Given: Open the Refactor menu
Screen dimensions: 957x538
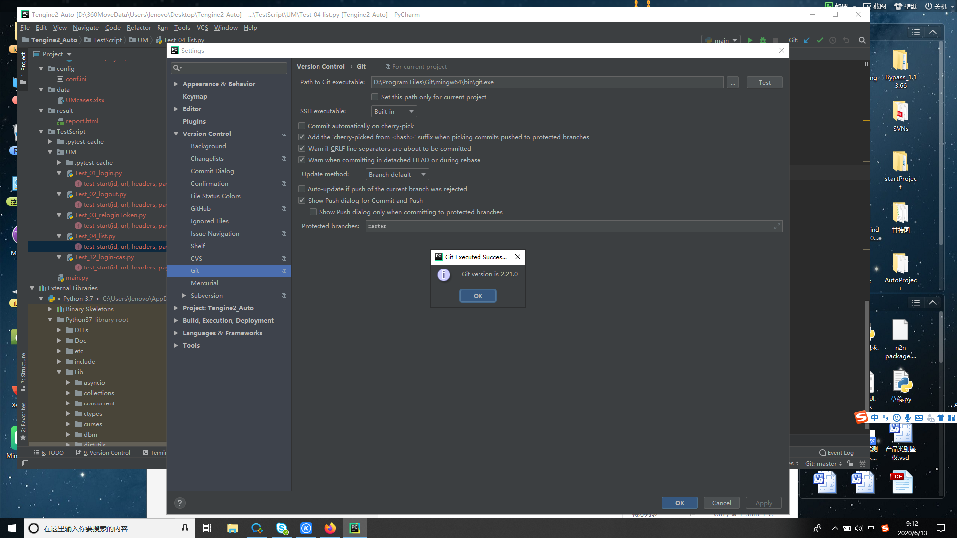Looking at the screenshot, I should [139, 28].
